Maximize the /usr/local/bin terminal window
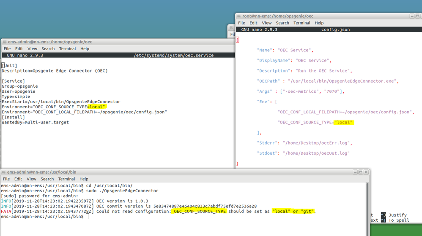Viewport: 422px width, 236px height. (x=361, y=172)
